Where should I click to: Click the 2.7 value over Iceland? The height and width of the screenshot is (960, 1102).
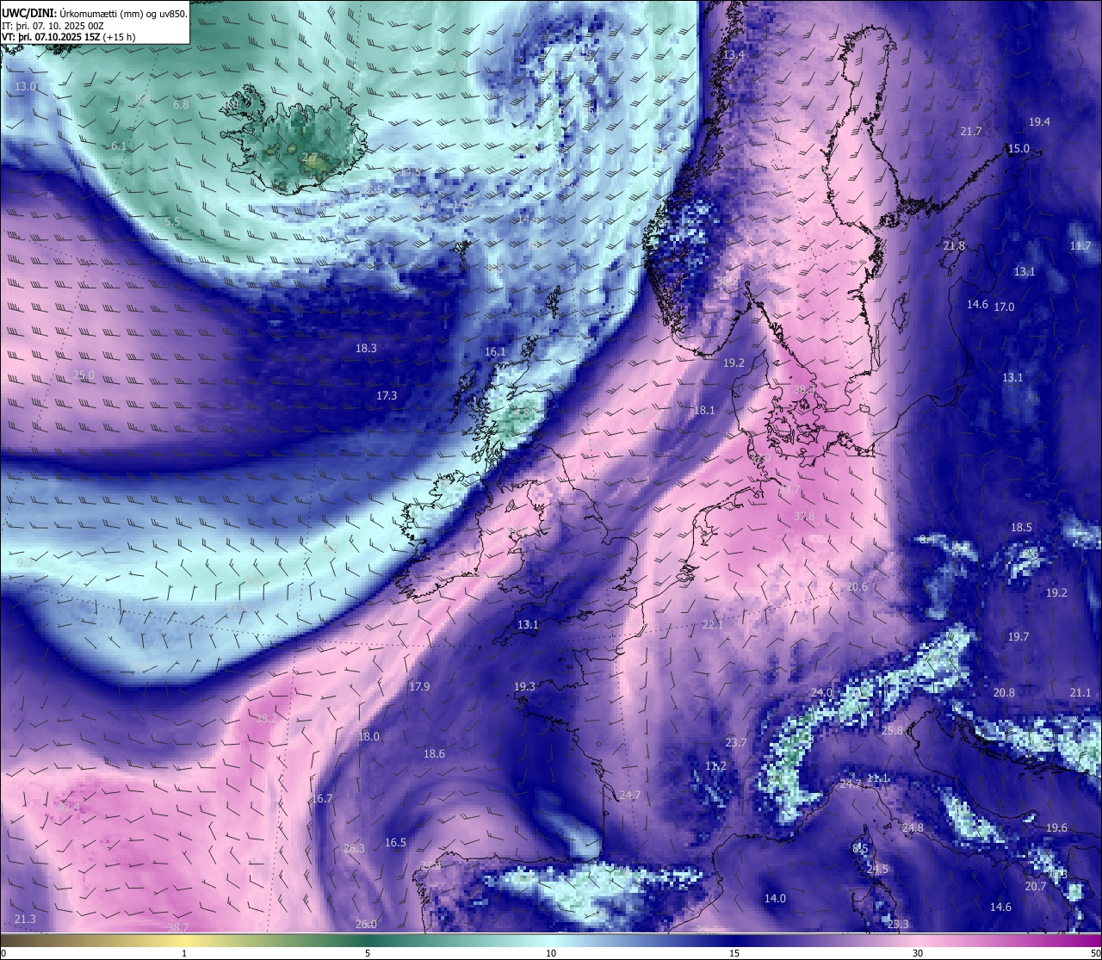tap(310, 158)
